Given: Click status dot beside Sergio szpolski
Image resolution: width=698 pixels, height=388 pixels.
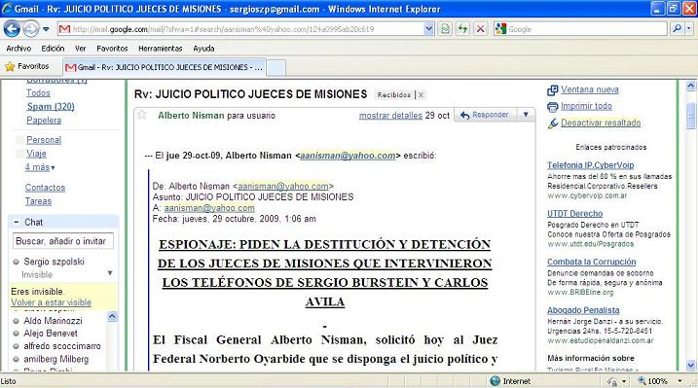Looking at the screenshot, I should [16, 262].
